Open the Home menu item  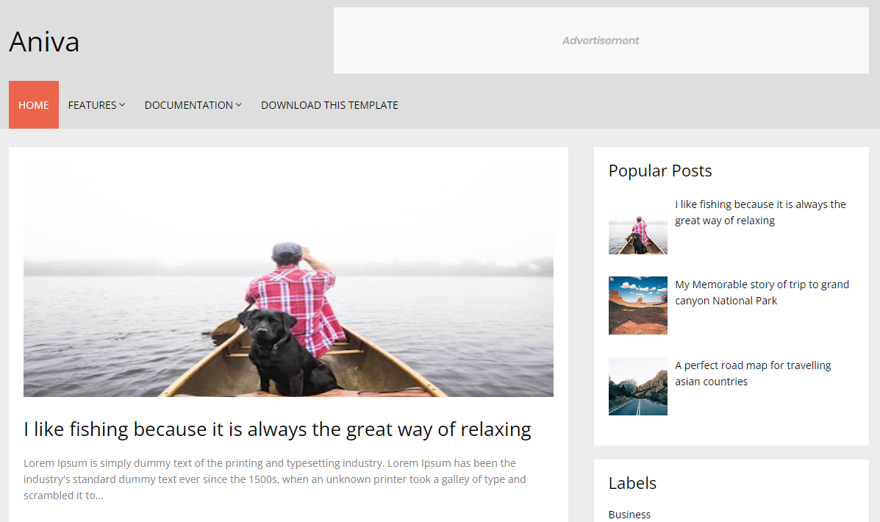34,105
